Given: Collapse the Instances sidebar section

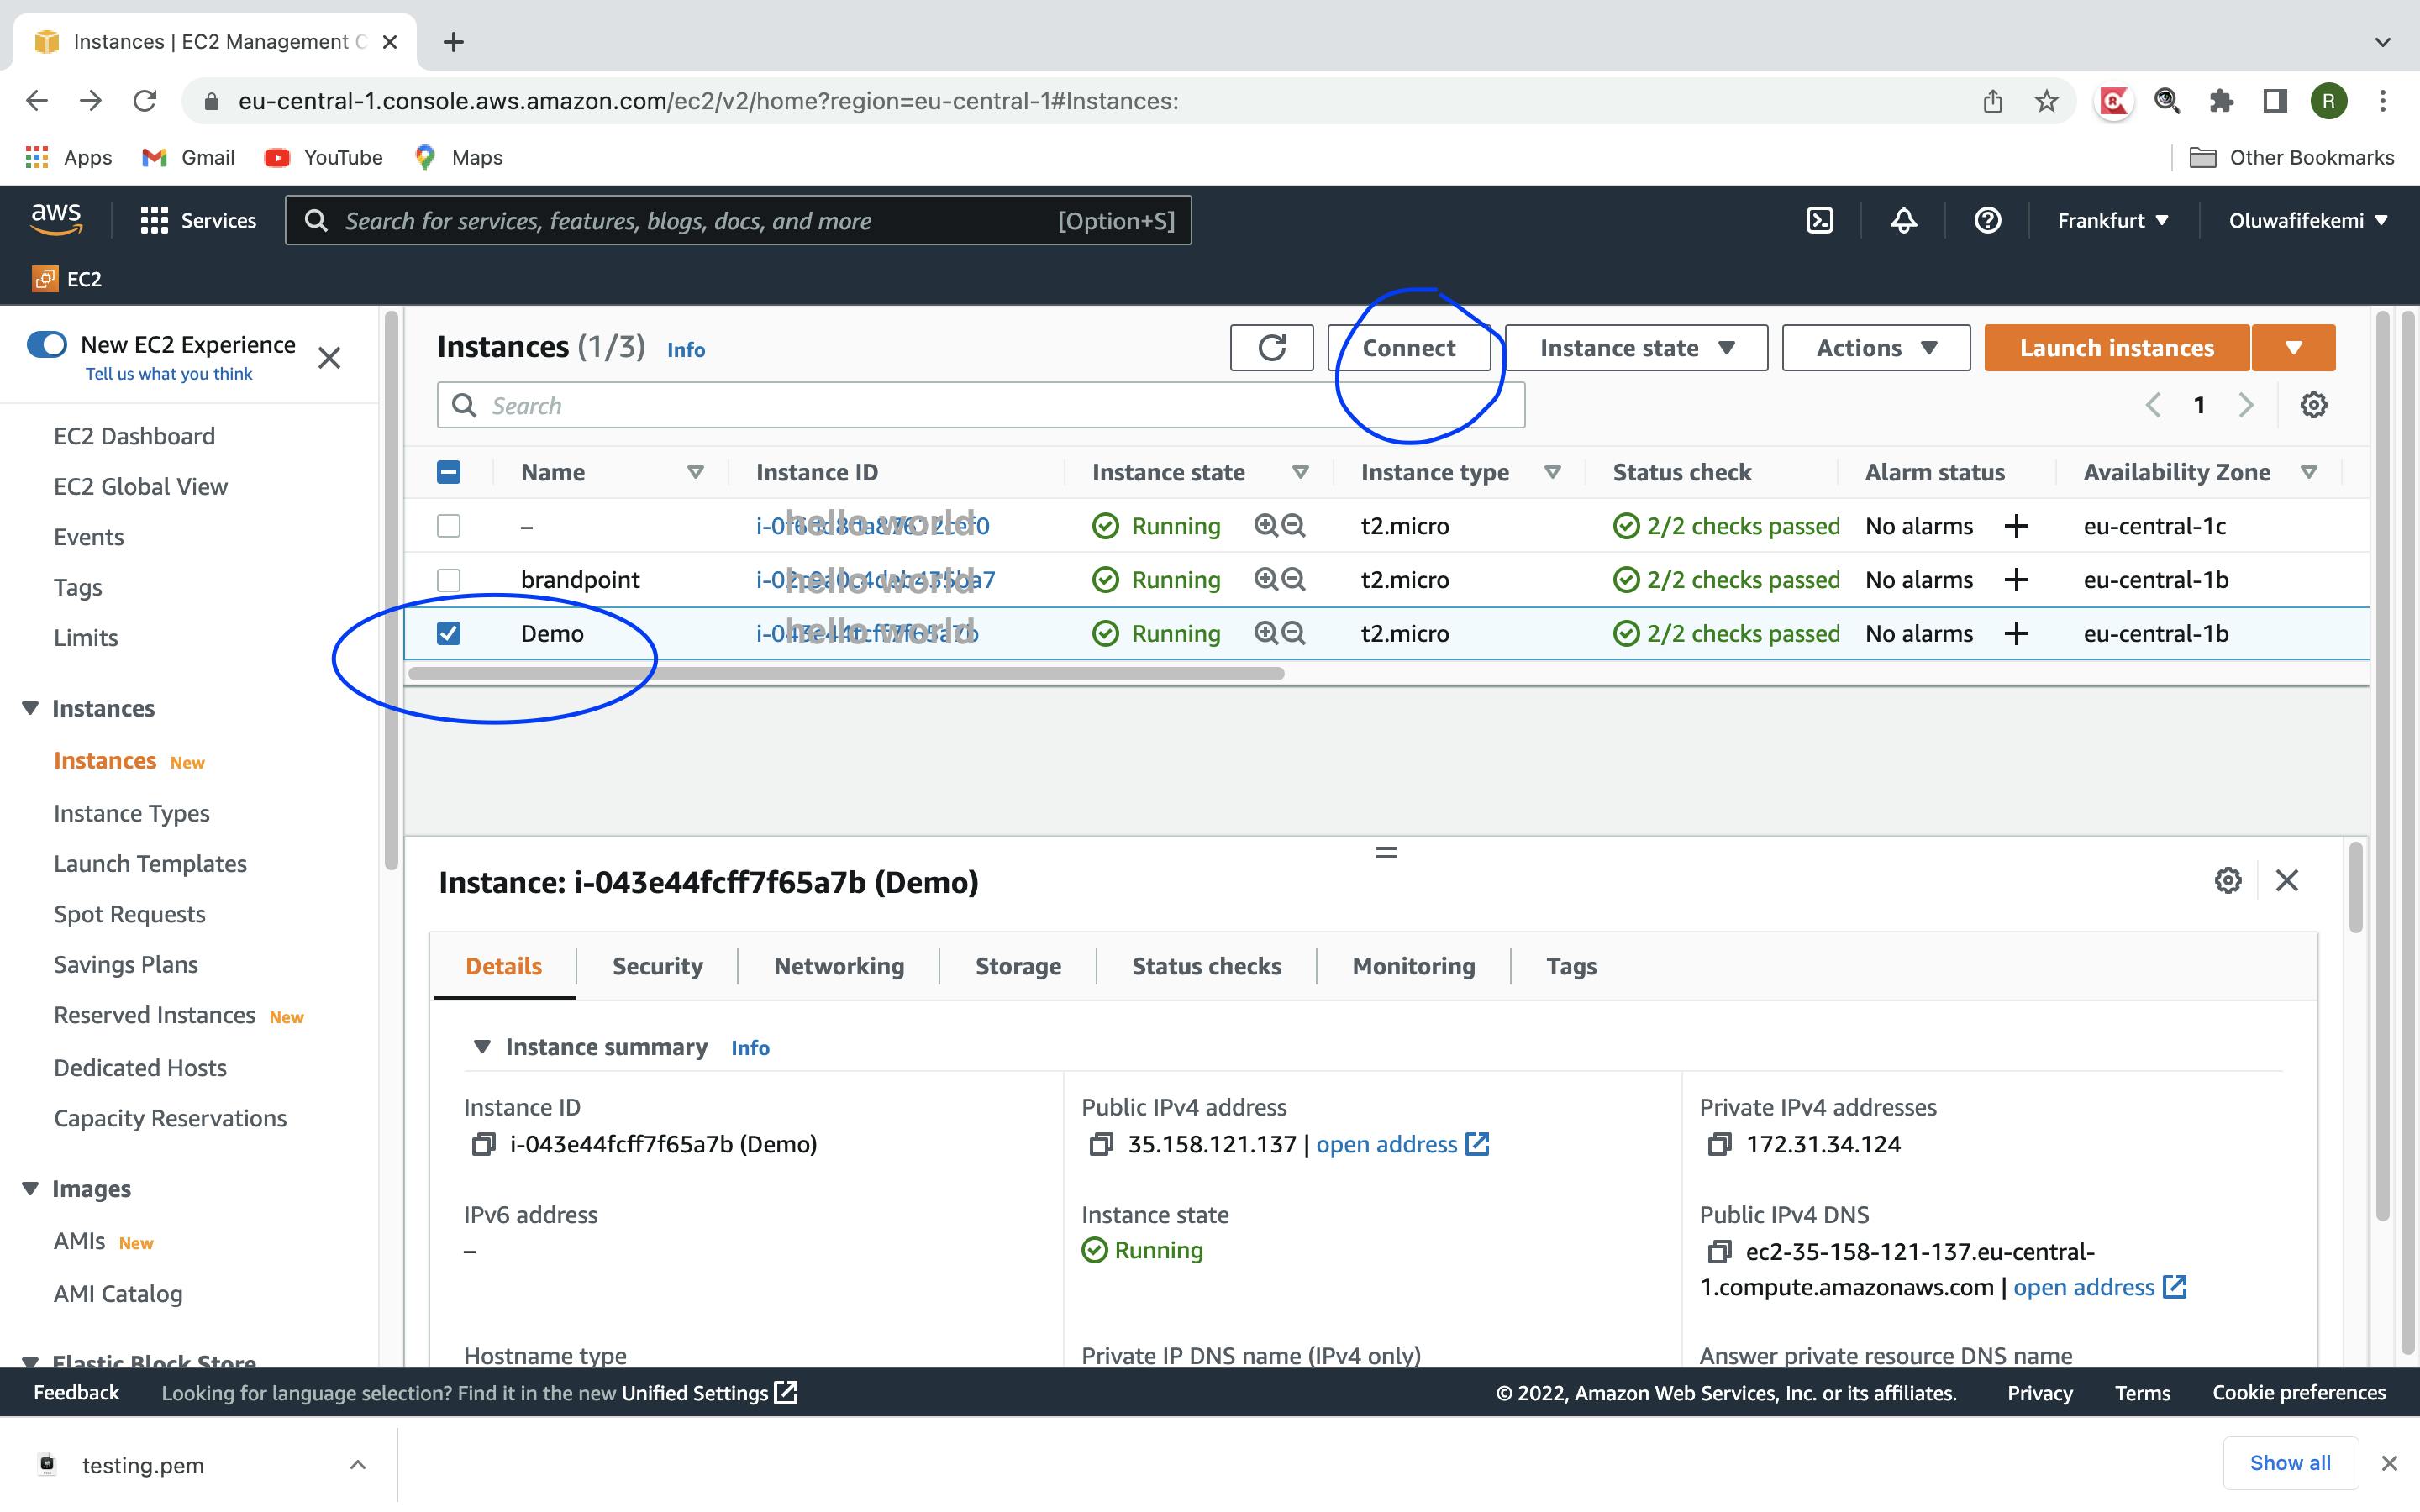Looking at the screenshot, I should point(31,708).
